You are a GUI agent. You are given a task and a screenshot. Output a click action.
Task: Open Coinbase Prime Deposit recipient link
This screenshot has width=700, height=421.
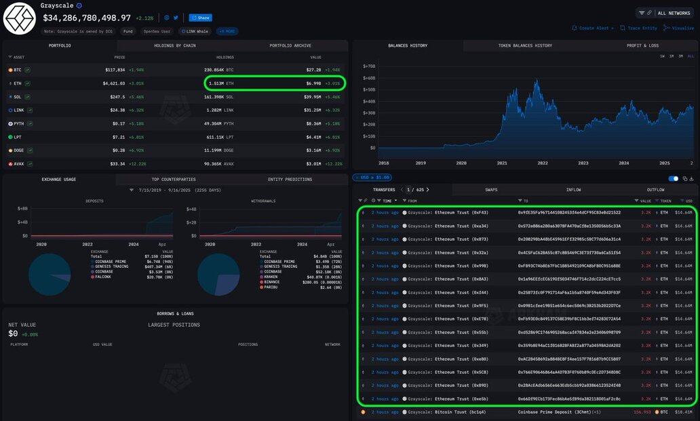559,412
